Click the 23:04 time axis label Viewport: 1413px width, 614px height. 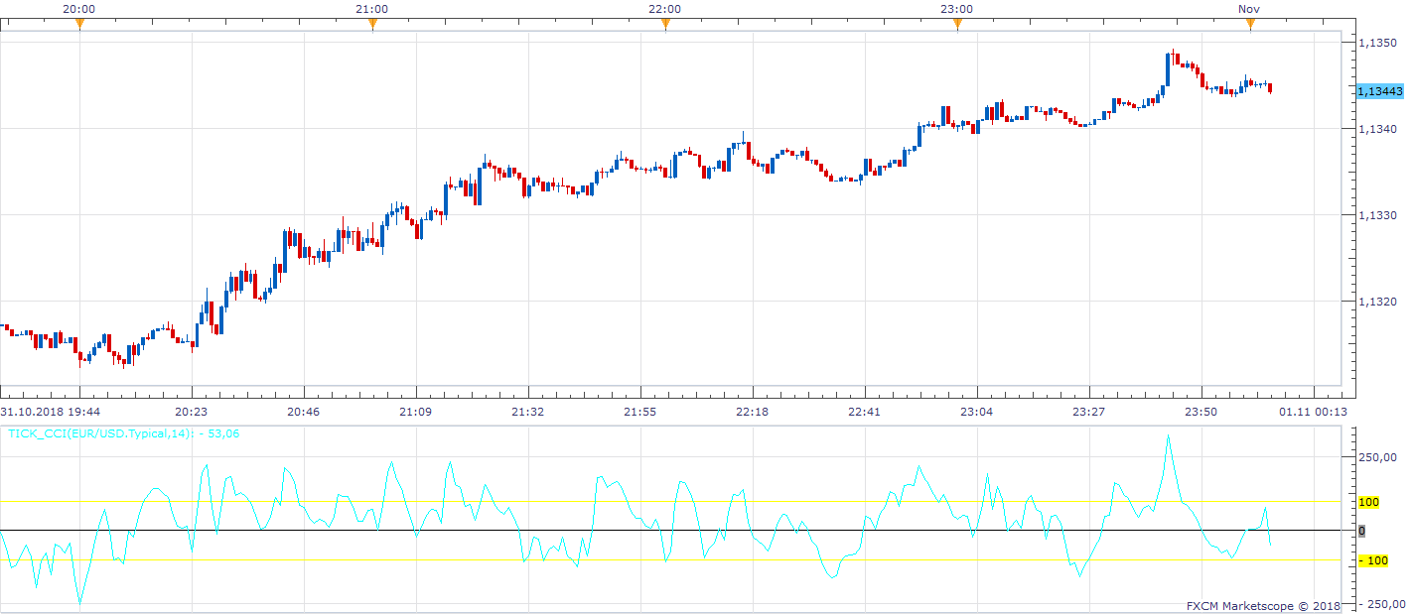tap(977, 411)
